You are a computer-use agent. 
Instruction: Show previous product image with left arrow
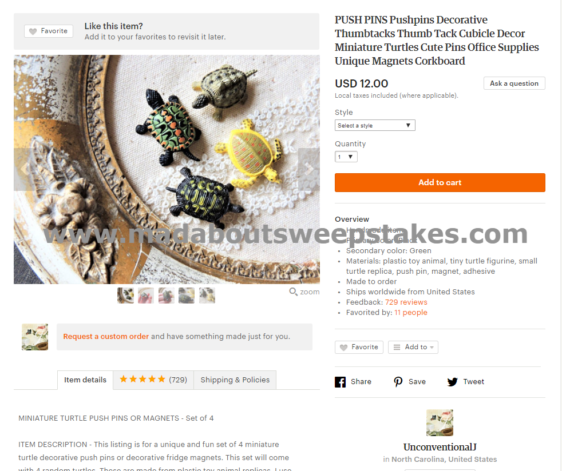(25, 169)
